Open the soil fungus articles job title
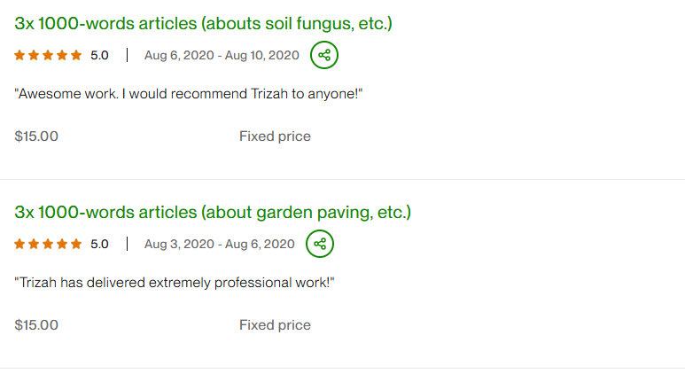685x374 pixels. pyautogui.click(x=203, y=24)
